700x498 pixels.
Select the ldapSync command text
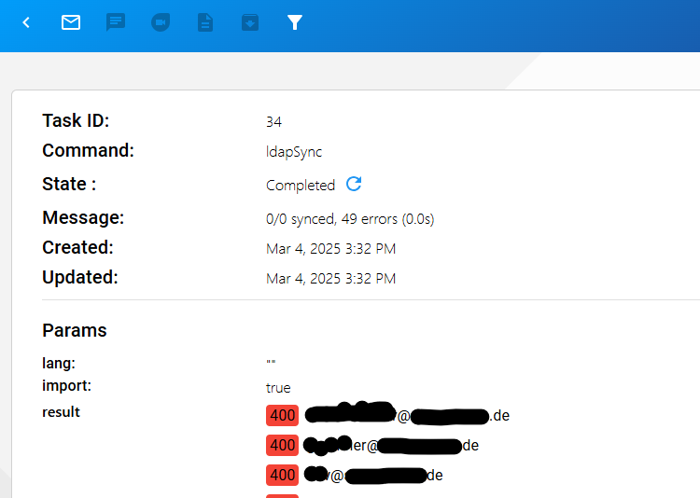pyautogui.click(x=293, y=152)
